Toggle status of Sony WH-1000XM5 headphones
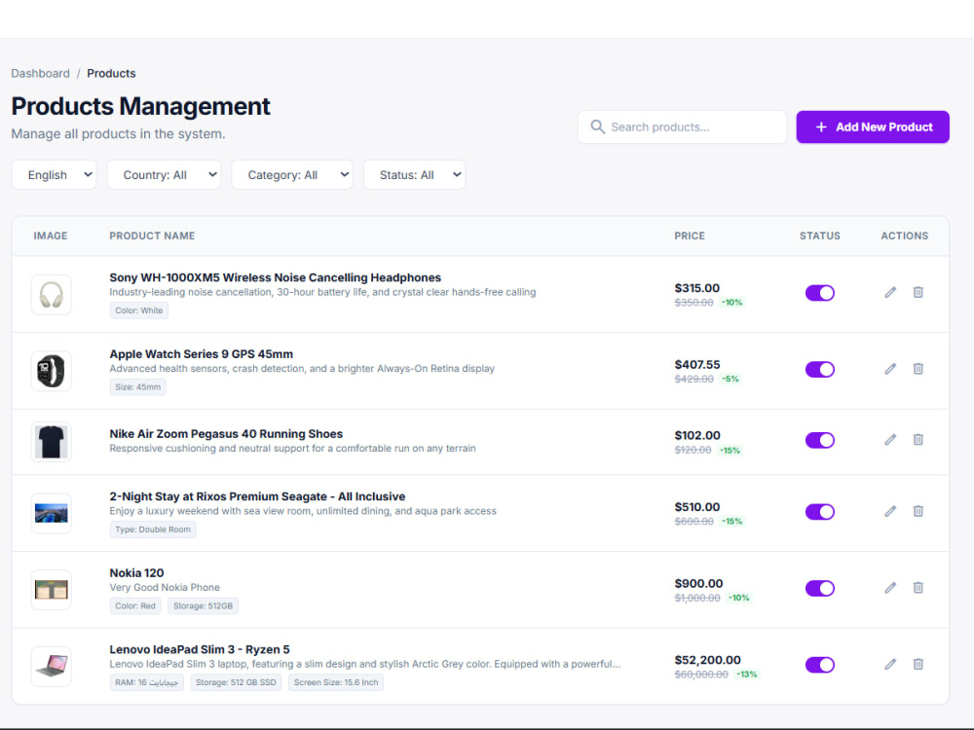The width and height of the screenshot is (974, 730). [x=820, y=293]
